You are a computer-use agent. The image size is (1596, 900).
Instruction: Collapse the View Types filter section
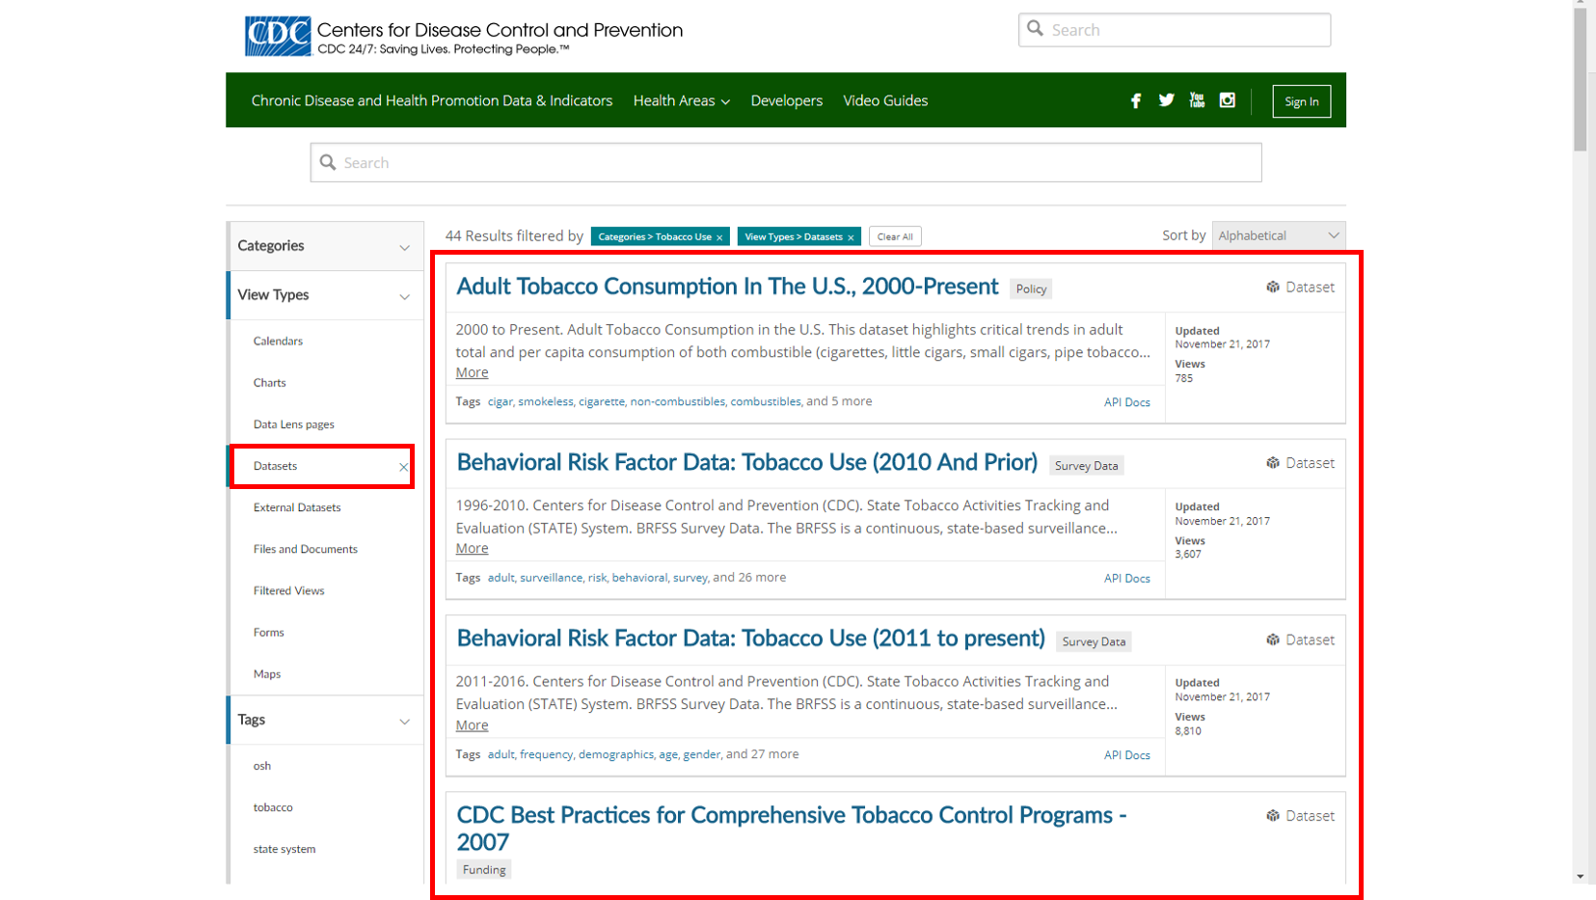(x=325, y=295)
